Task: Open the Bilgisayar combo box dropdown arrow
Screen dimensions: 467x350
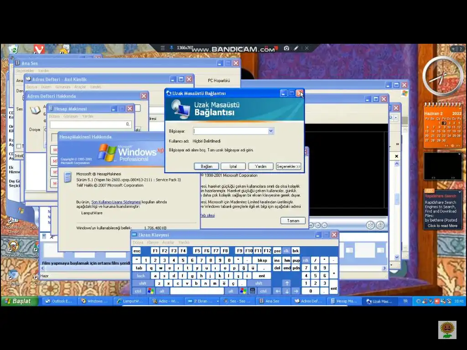Action: point(271,131)
